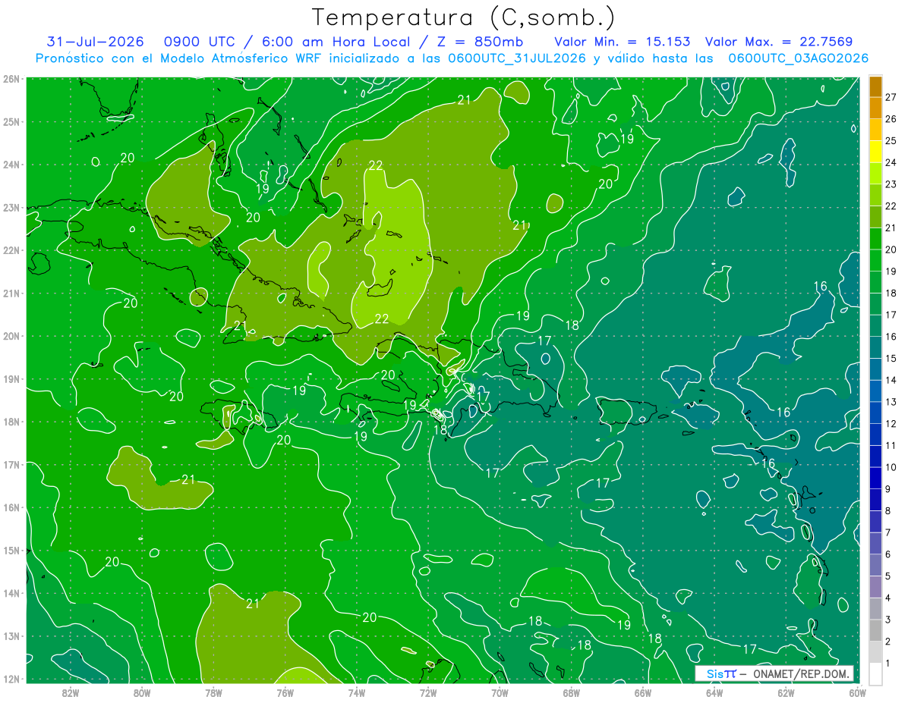Click the "62W" longitude label

(x=786, y=692)
